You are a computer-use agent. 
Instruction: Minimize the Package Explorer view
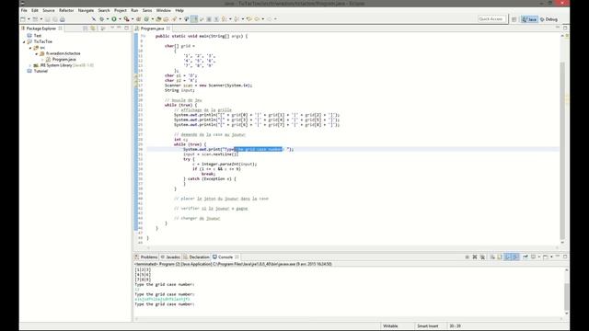click(119, 29)
